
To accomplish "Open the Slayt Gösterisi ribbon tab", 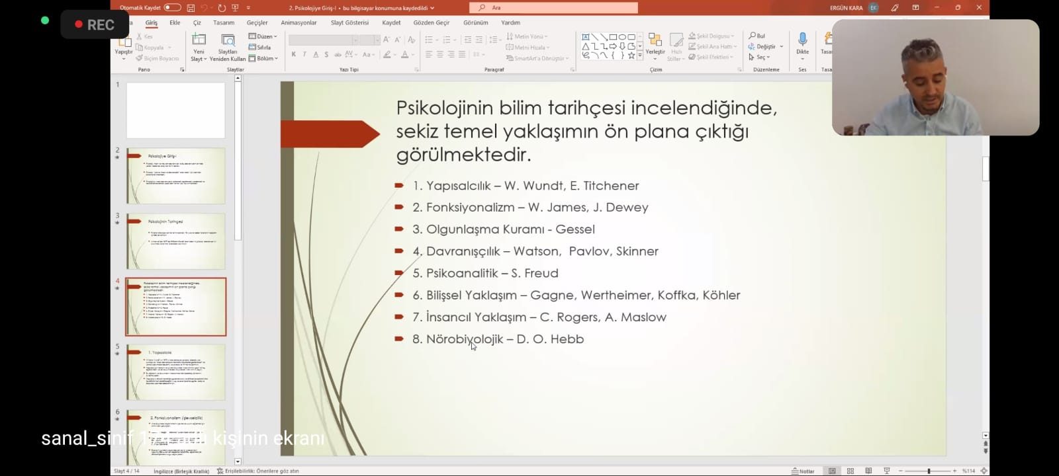I will [349, 22].
